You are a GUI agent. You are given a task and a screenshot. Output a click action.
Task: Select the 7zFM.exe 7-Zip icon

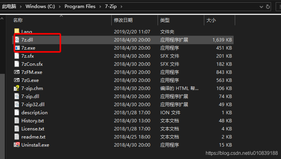coord(17,72)
